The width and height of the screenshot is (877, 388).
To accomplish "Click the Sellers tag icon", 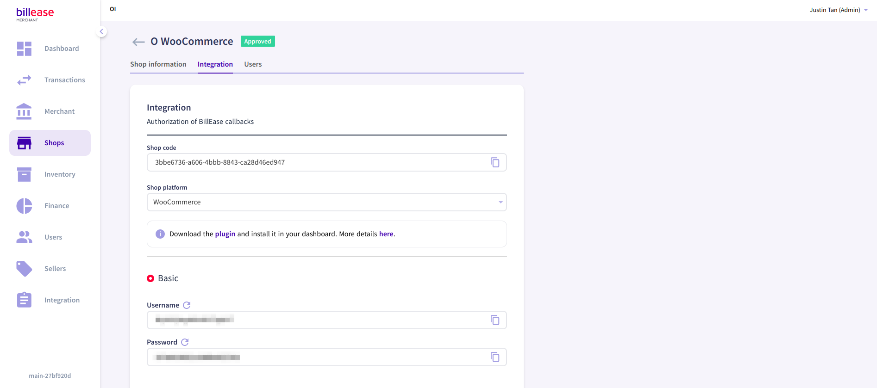I will [x=24, y=269].
